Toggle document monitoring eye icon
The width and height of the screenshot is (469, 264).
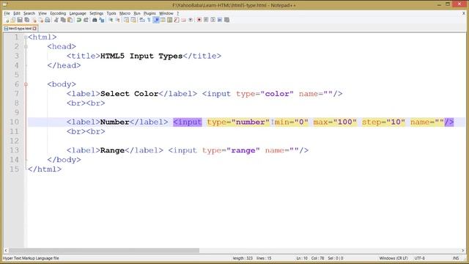(191, 20)
